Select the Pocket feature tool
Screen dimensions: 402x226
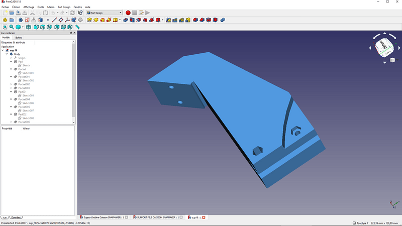coord(125,20)
